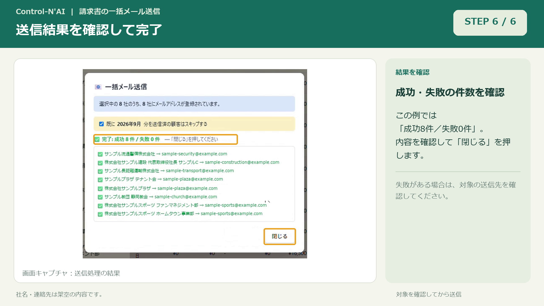Click the 画面キャプチャ：送信処理の結果 caption
Screen dimensions: 544x306
click(71, 273)
